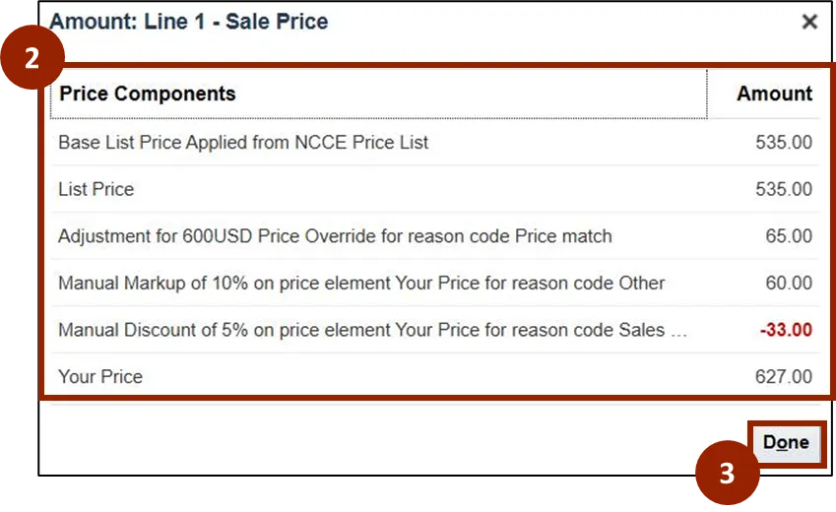Select the 60.00 markup amount

[789, 284]
